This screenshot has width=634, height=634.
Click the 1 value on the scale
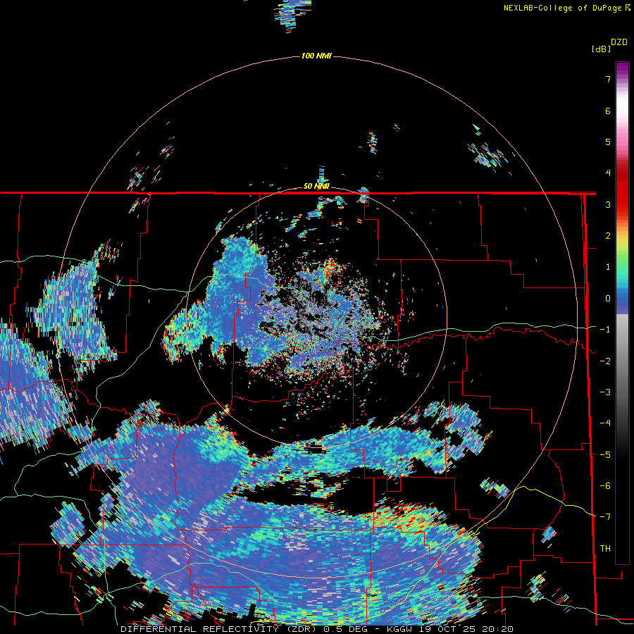point(608,267)
